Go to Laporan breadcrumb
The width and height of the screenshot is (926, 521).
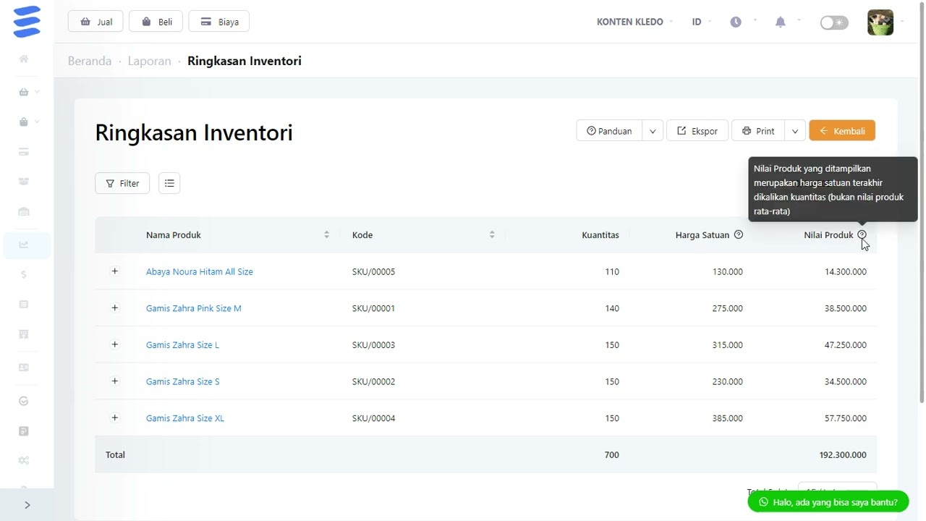[149, 61]
